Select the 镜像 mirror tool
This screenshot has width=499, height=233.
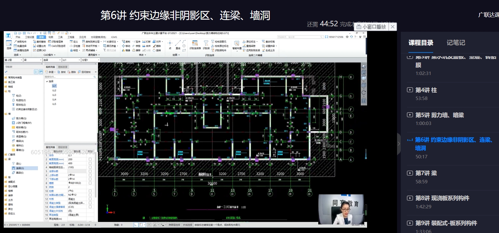click(x=126, y=50)
